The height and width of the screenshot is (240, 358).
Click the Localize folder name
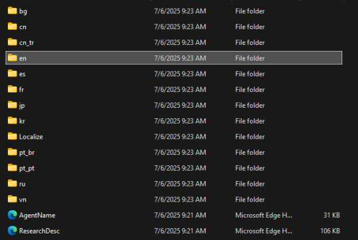coord(31,137)
